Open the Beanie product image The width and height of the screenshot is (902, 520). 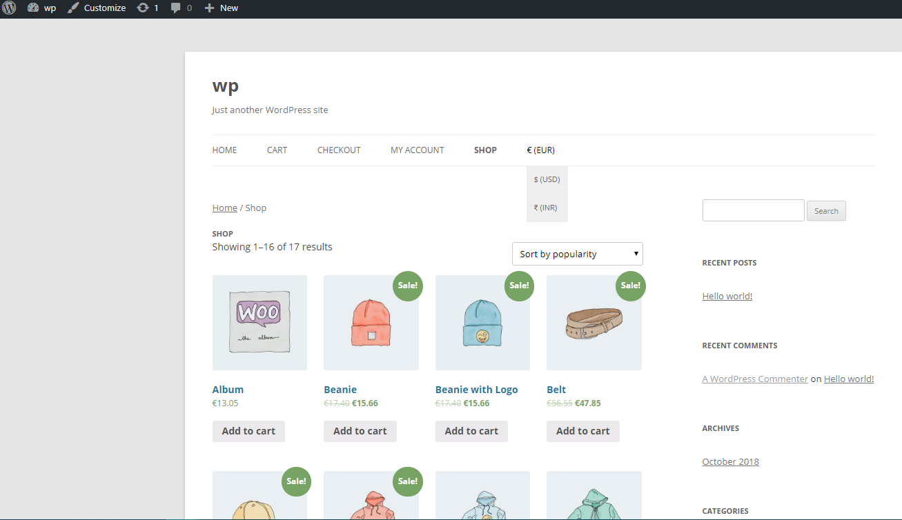tap(371, 323)
